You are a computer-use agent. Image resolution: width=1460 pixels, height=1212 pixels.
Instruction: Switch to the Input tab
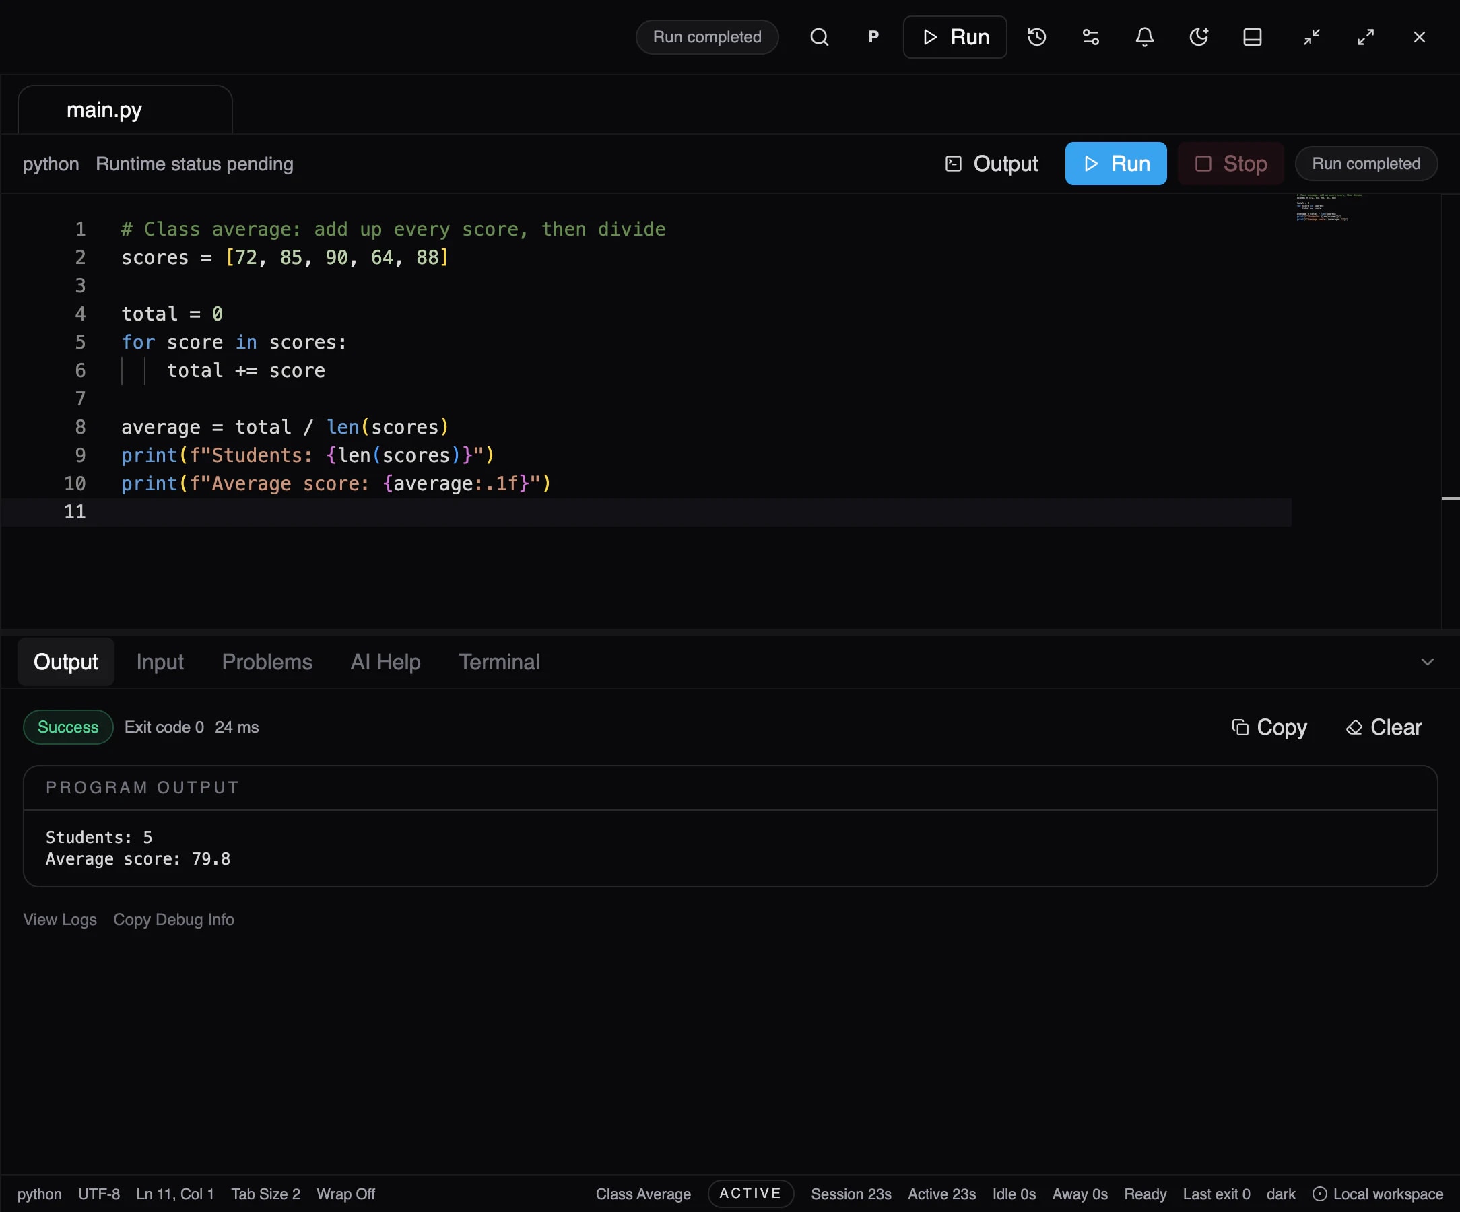coord(160,662)
